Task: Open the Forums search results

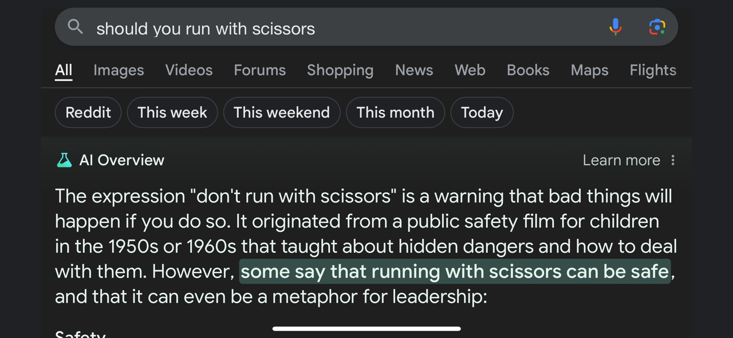Action: [x=259, y=70]
